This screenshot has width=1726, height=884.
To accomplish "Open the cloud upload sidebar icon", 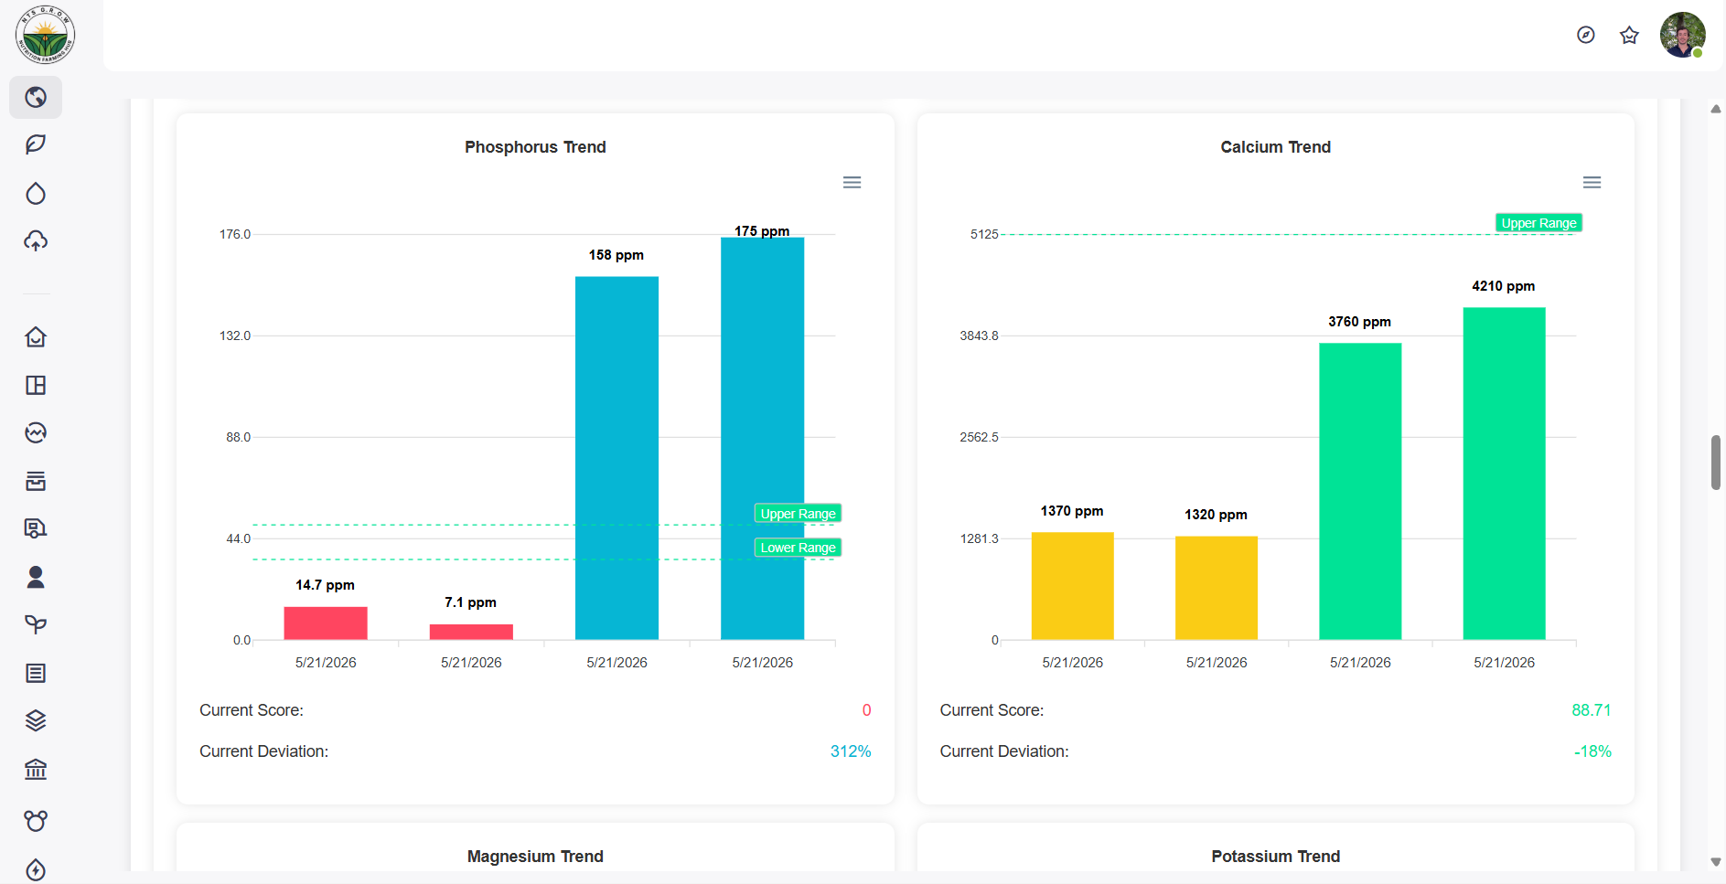I will click(36, 240).
